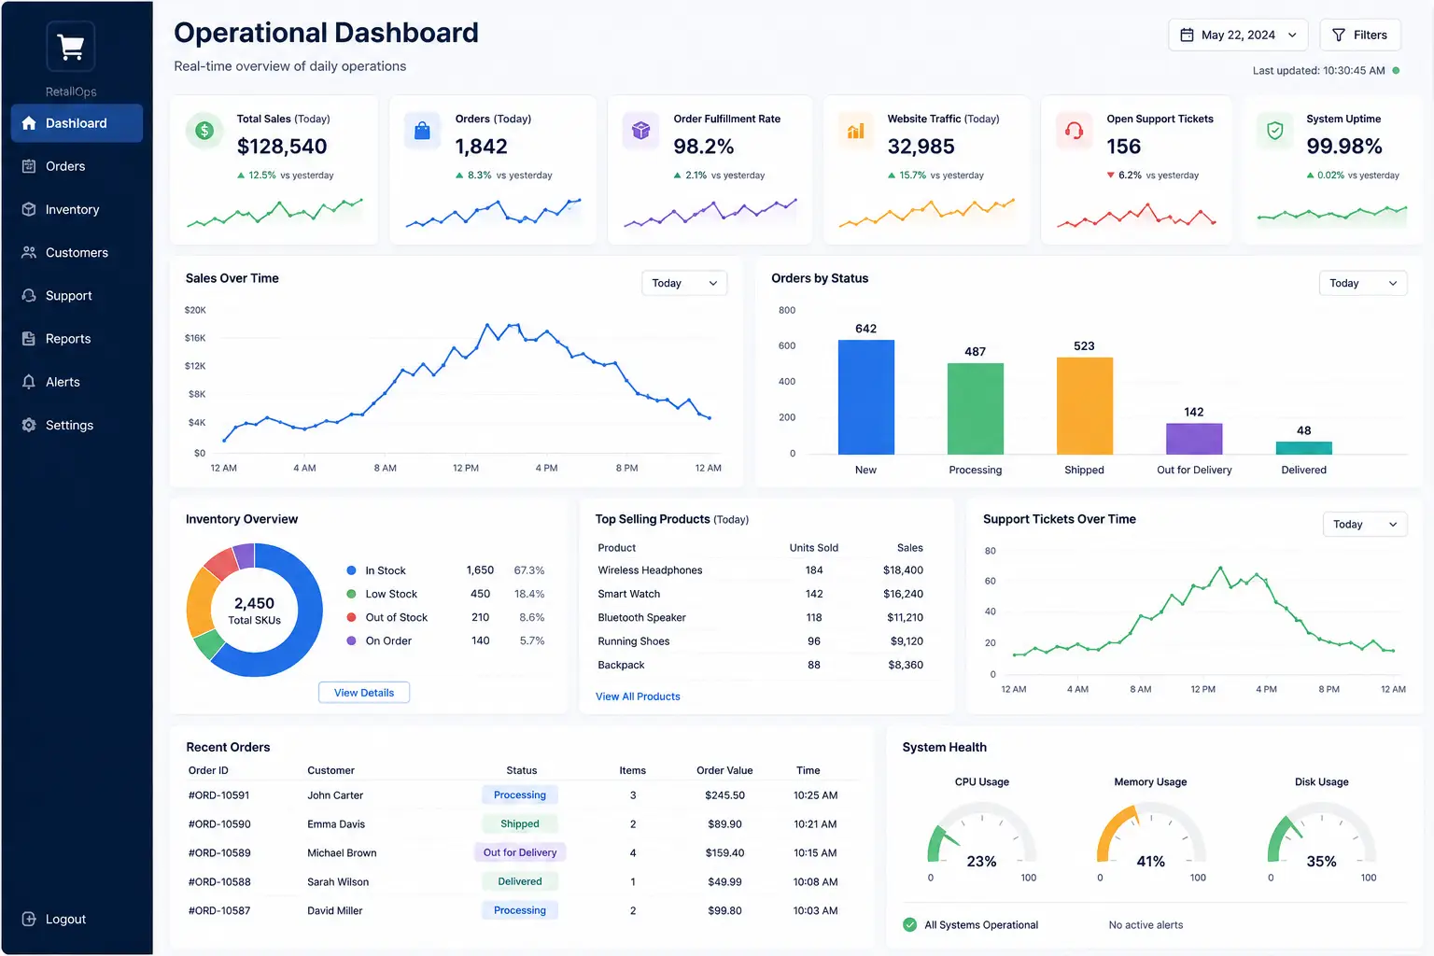
Task: Click the Filters button
Action: tap(1360, 35)
